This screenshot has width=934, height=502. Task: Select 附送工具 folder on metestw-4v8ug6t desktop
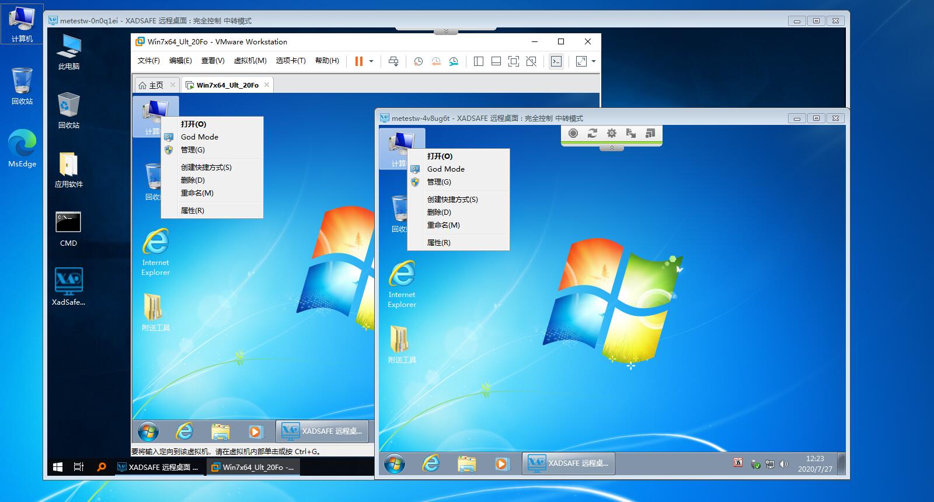[402, 344]
